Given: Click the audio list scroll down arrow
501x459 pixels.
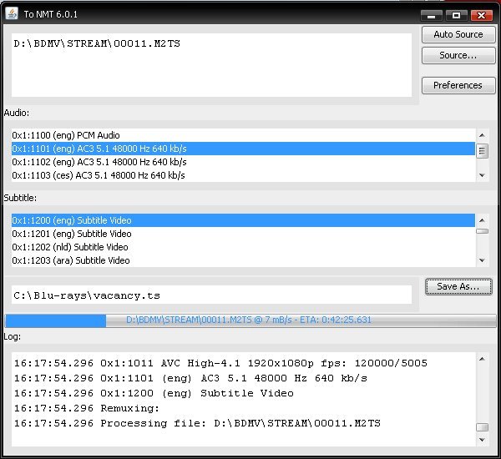Looking at the screenshot, I should coord(482,175).
